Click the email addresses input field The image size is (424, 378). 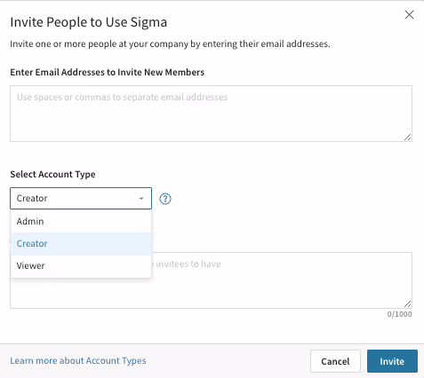coord(211,114)
